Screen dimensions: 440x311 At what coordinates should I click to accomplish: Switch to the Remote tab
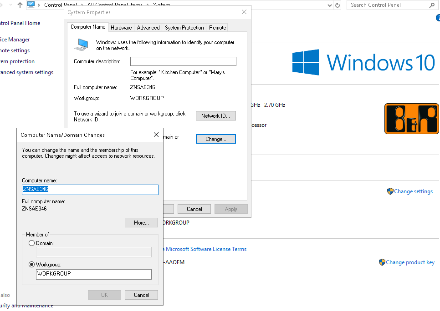pyautogui.click(x=217, y=27)
